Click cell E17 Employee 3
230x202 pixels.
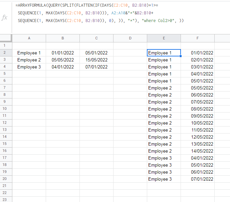(164, 158)
